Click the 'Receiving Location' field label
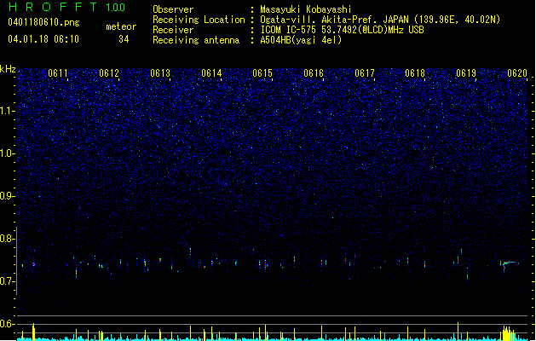This screenshot has height=341, width=536. coord(199,20)
